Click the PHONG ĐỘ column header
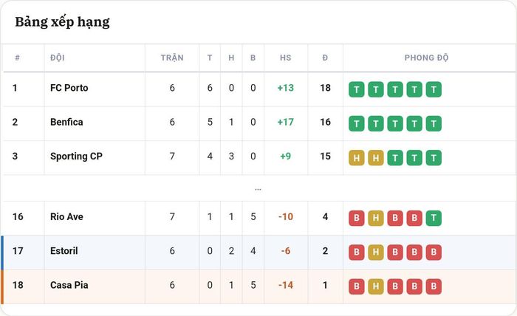The image size is (517, 316). [x=426, y=58]
